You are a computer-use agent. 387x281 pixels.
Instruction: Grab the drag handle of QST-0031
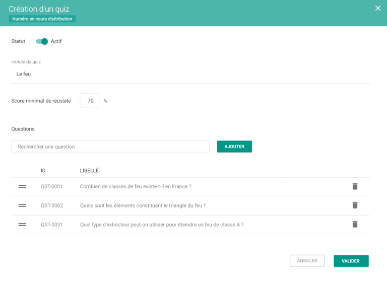click(x=22, y=225)
